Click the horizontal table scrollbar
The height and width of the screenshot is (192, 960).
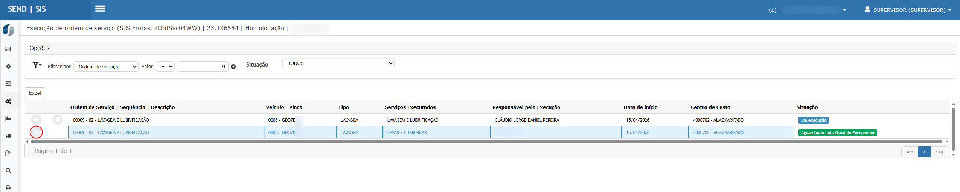pos(486,142)
